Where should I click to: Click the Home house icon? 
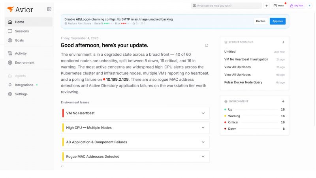tap(10, 22)
